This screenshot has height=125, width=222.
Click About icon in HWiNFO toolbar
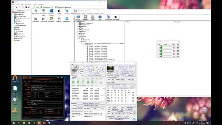point(100,18)
